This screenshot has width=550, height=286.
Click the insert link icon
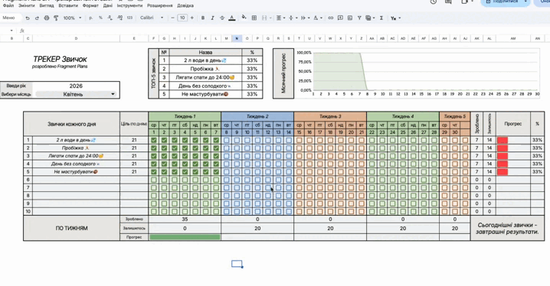click(330, 18)
